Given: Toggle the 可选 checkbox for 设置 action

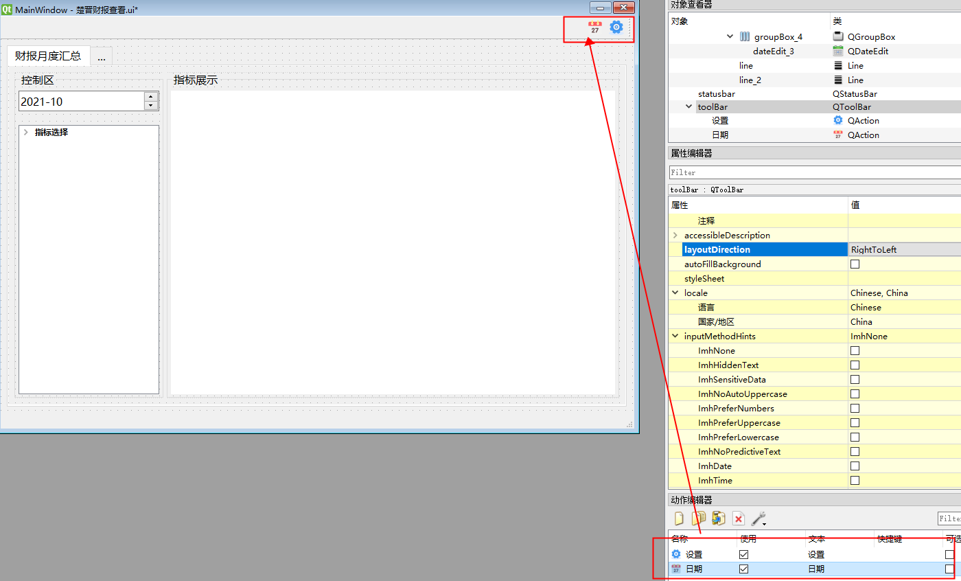Looking at the screenshot, I should [x=949, y=554].
